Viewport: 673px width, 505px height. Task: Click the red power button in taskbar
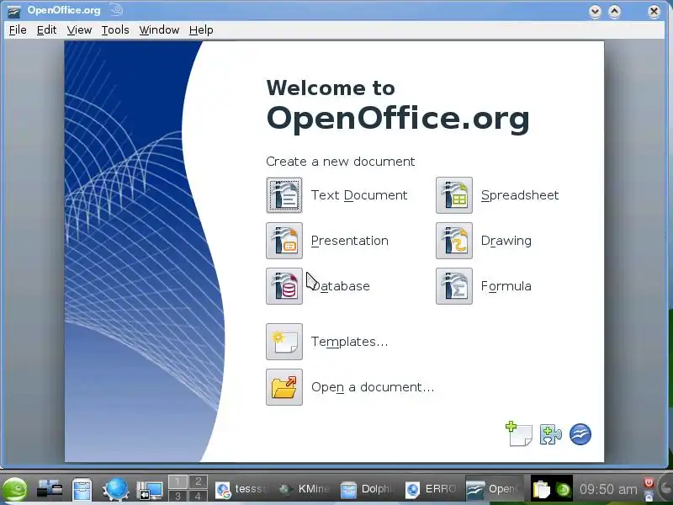coord(649,482)
